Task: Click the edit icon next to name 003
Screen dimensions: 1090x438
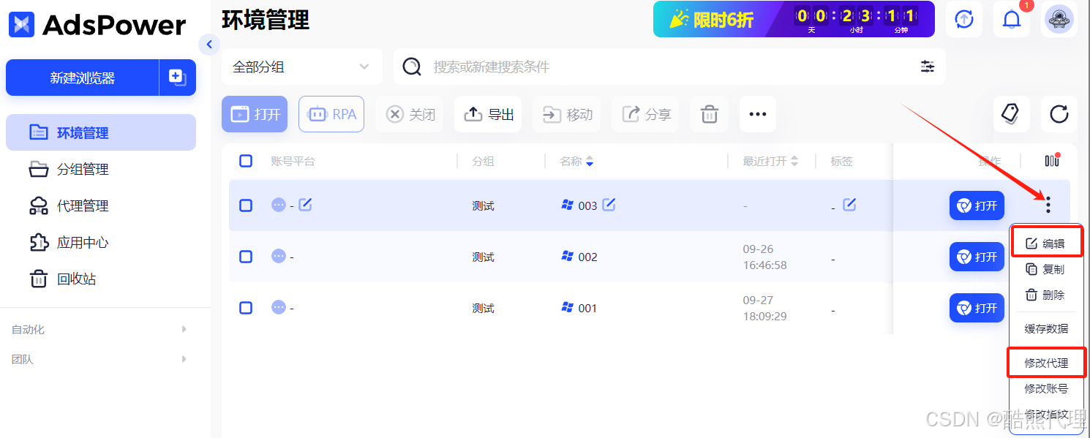Action: click(x=609, y=205)
